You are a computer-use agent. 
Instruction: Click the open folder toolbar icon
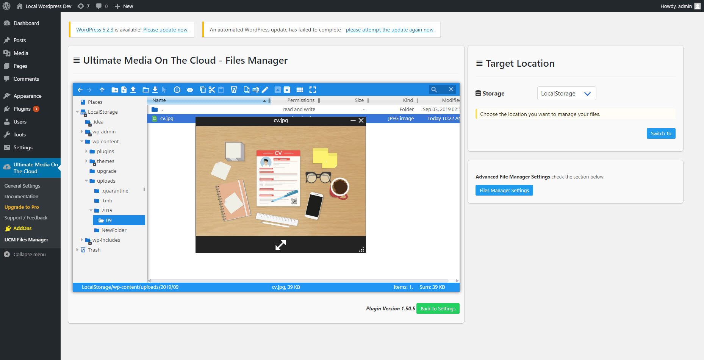146,90
